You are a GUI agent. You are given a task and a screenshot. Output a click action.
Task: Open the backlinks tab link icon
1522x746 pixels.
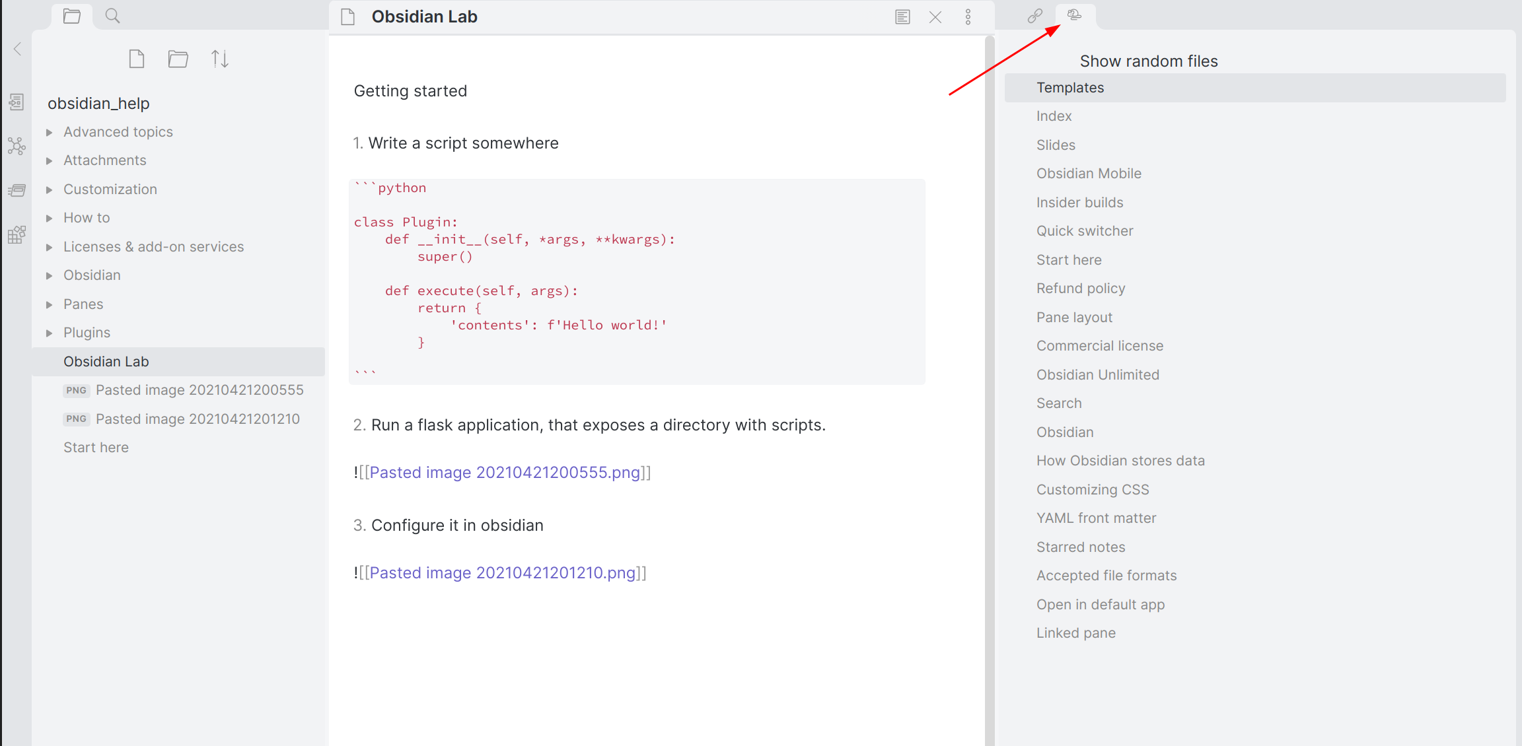(1035, 16)
